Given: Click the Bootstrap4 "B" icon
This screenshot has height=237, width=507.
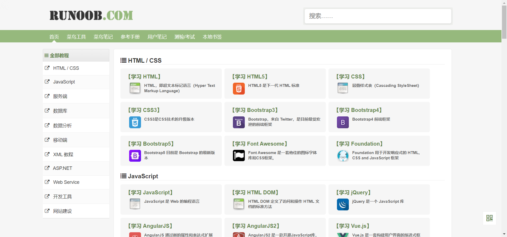Looking at the screenshot, I should (343, 122).
